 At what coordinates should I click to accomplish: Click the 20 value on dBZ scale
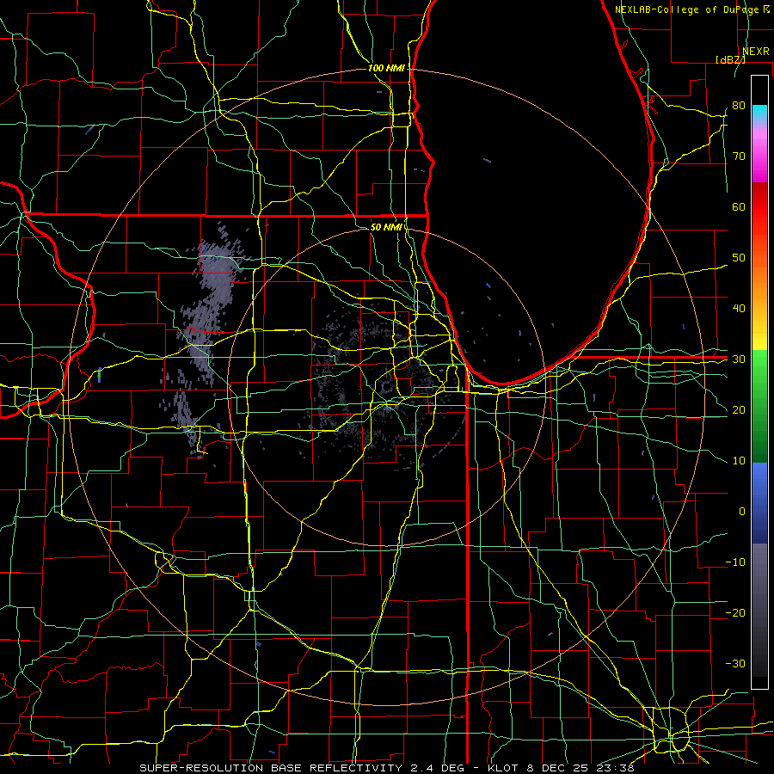[739, 409]
